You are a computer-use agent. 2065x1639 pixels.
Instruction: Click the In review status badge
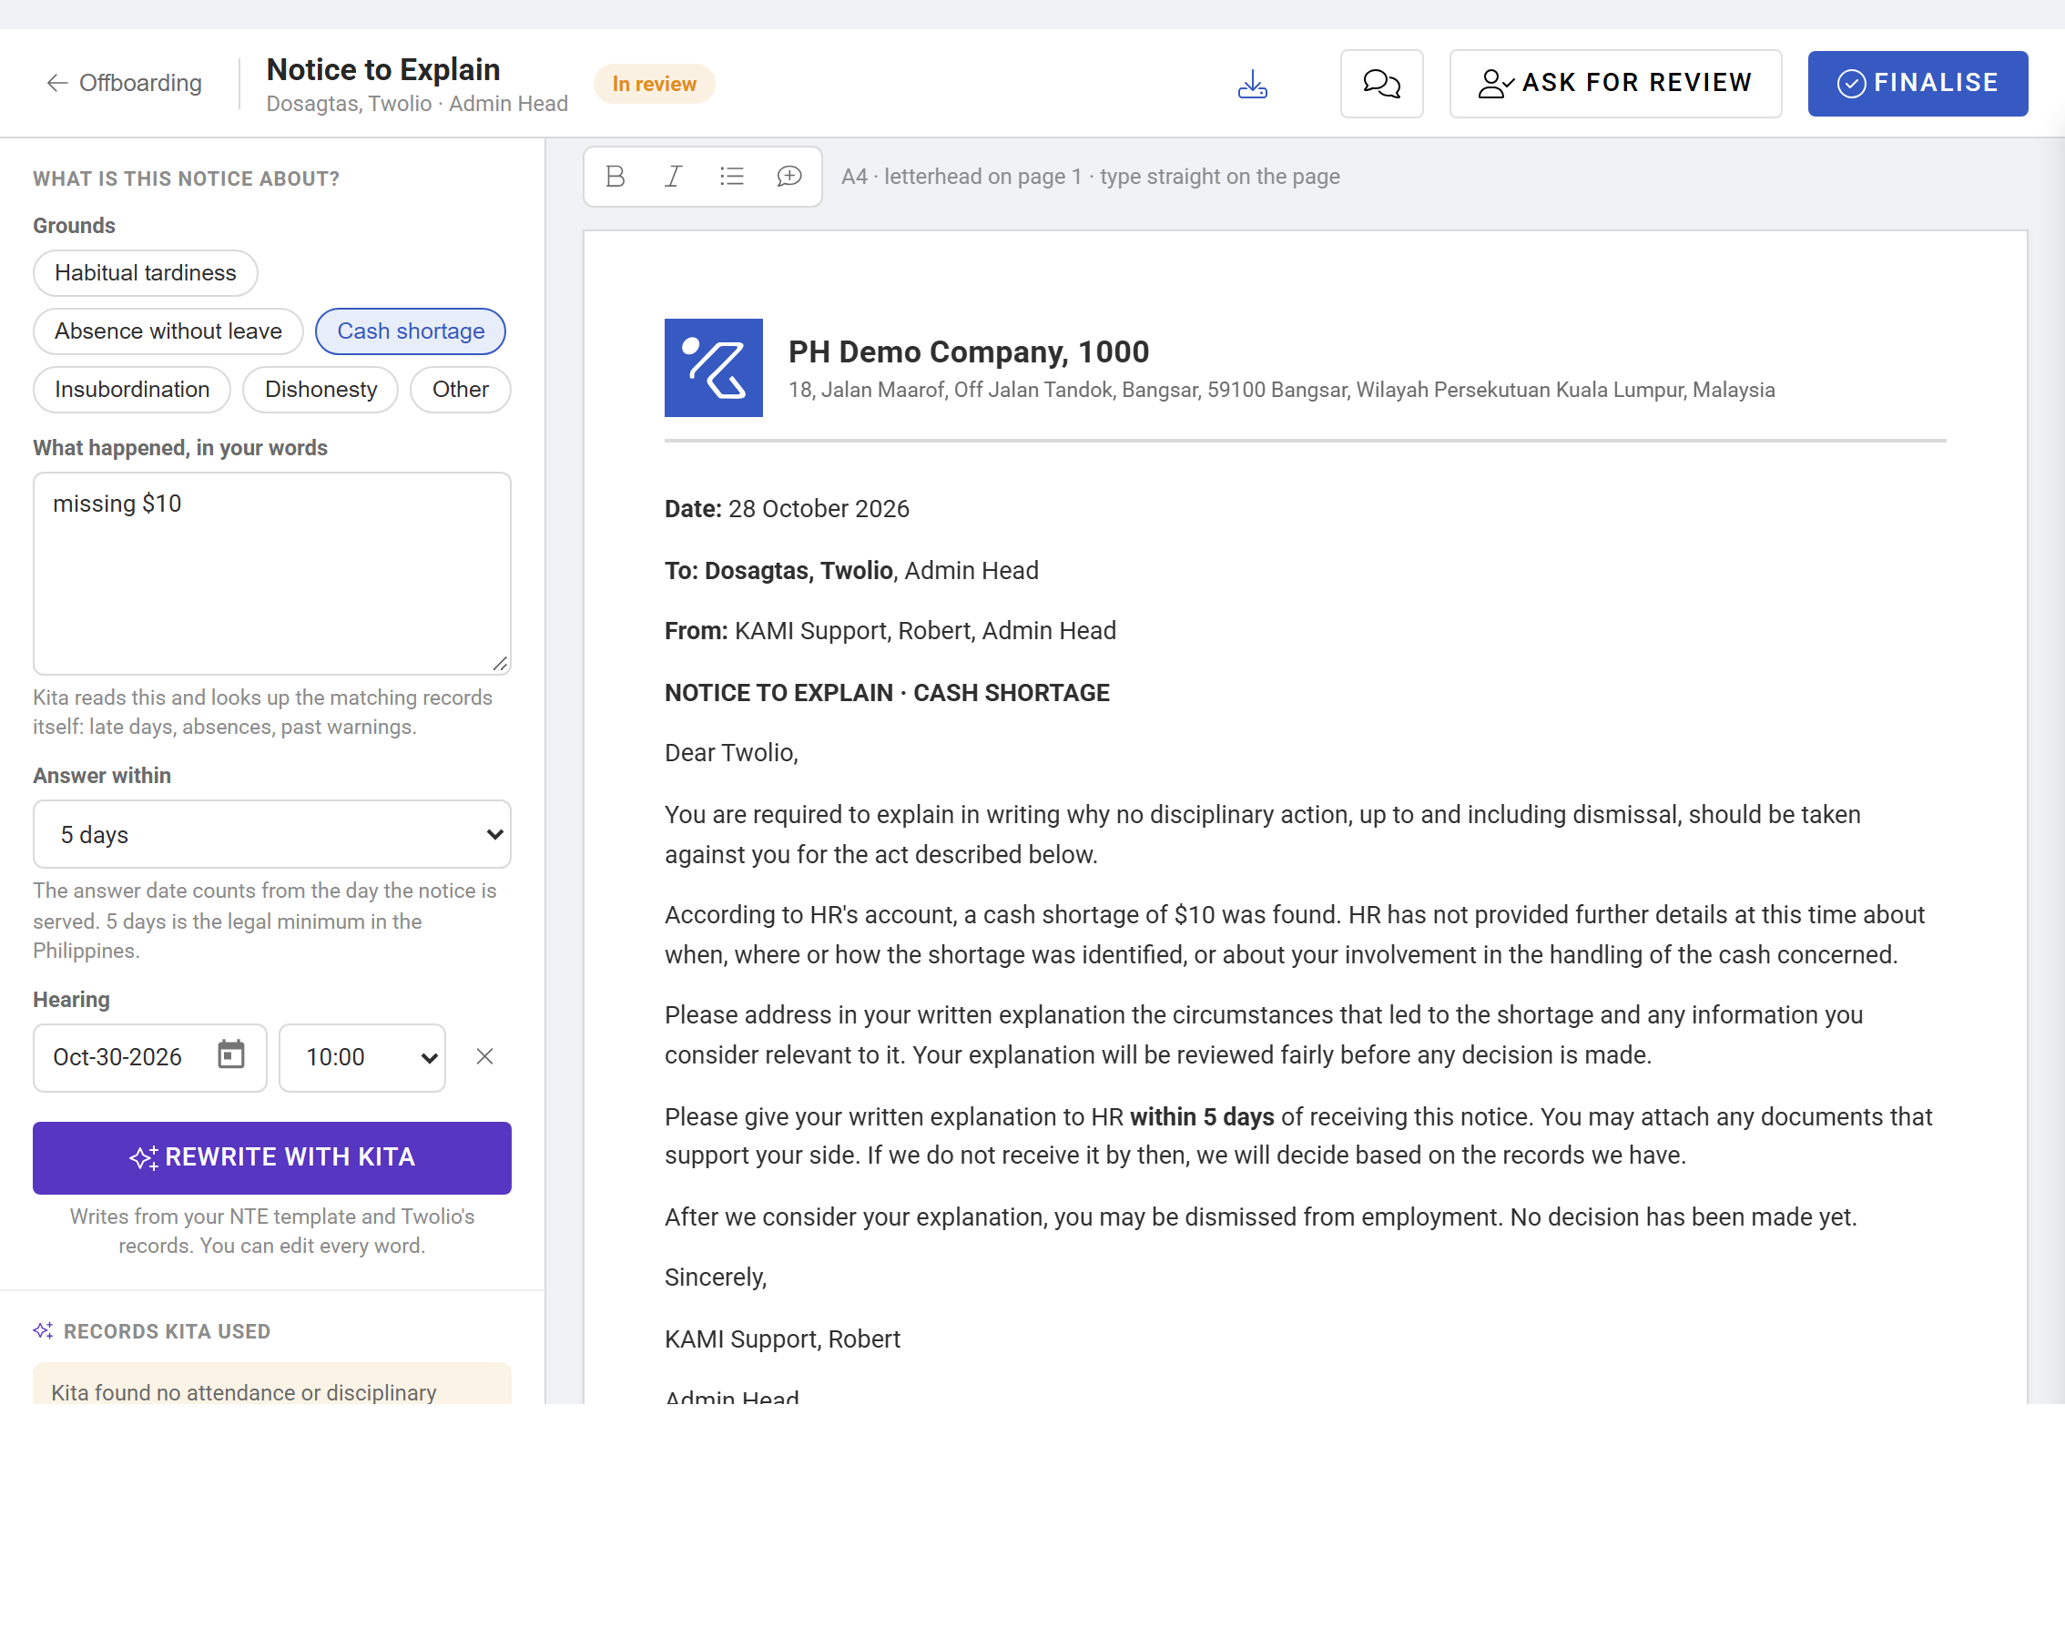click(x=654, y=85)
